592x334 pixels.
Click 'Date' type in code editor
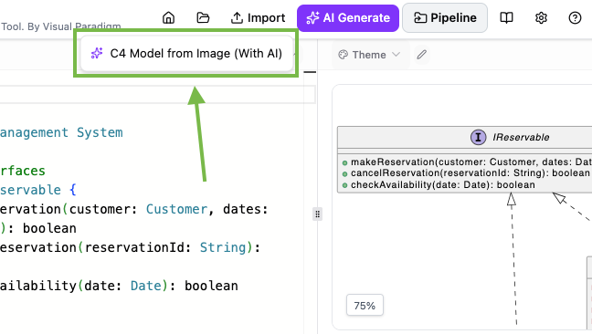click(x=146, y=286)
